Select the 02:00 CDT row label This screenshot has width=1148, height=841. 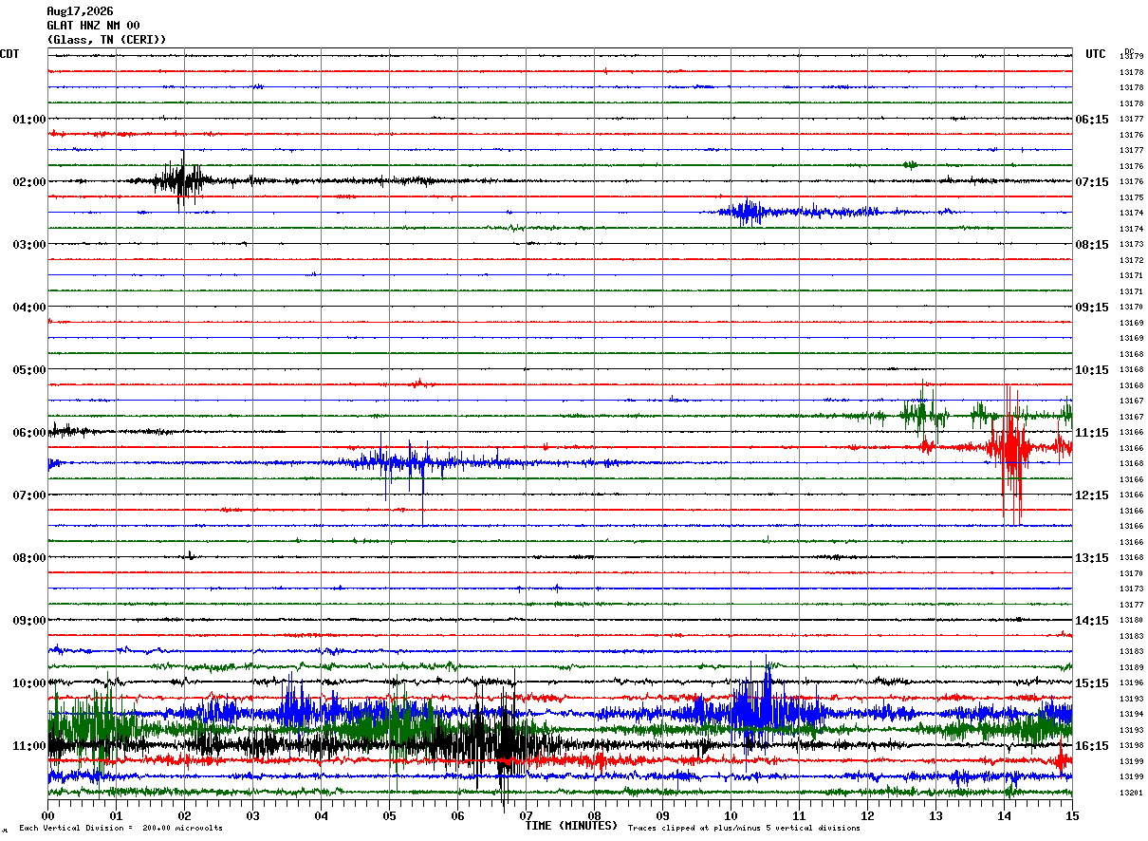pyautogui.click(x=29, y=182)
